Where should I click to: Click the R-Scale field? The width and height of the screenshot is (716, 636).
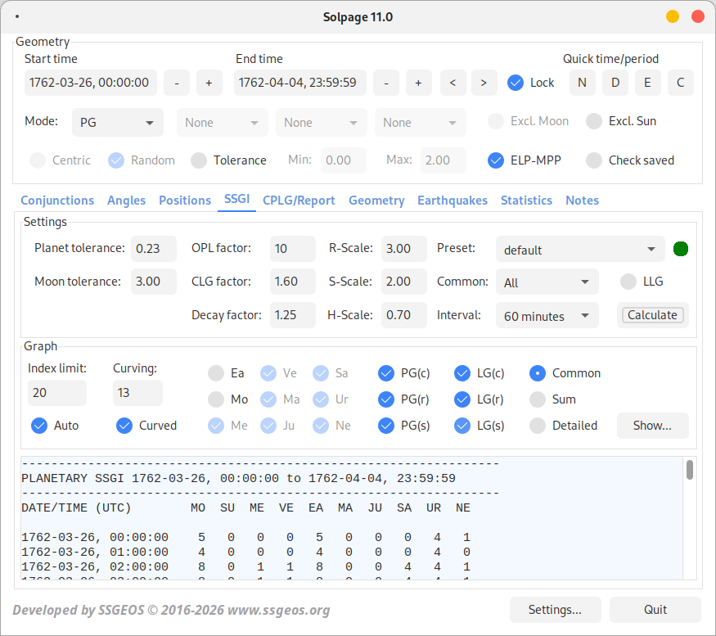(404, 249)
